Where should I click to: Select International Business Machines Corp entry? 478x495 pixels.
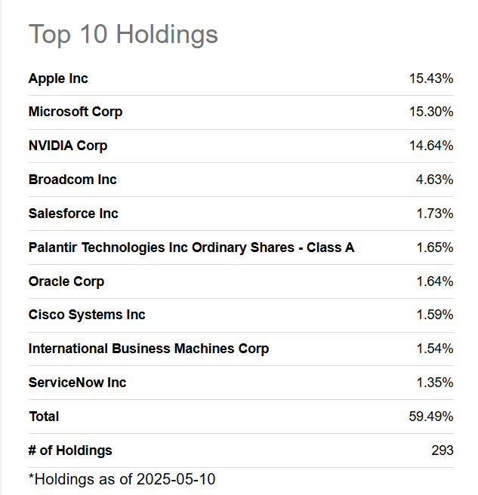point(149,349)
